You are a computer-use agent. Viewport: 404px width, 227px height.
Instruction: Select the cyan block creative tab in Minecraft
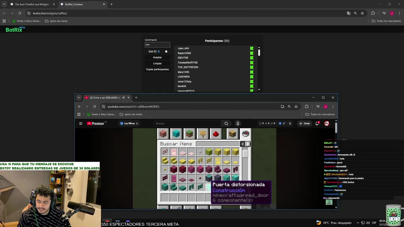176,134
